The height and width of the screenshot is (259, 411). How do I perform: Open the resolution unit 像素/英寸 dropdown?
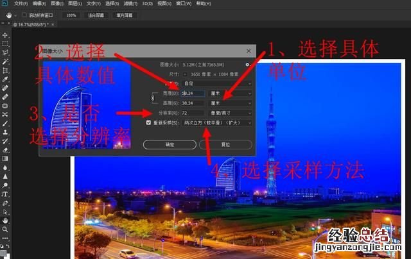(230, 113)
